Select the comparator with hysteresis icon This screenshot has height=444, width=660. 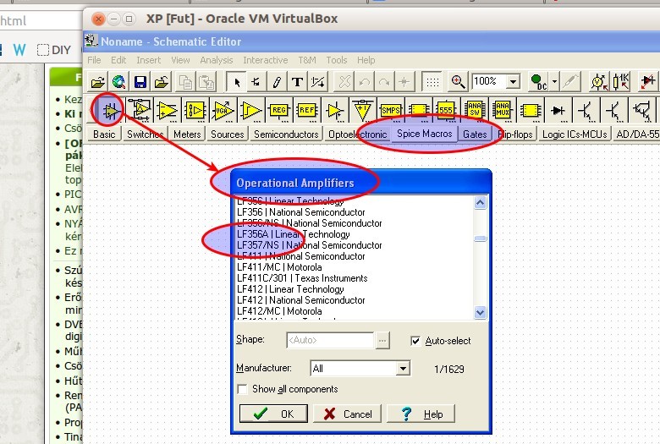coord(250,111)
